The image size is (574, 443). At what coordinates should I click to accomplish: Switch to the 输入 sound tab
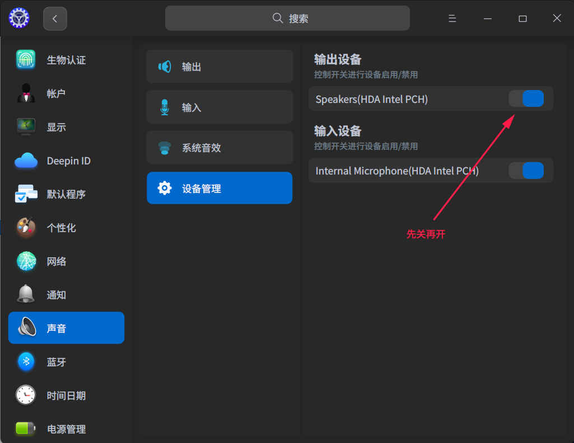(x=220, y=107)
